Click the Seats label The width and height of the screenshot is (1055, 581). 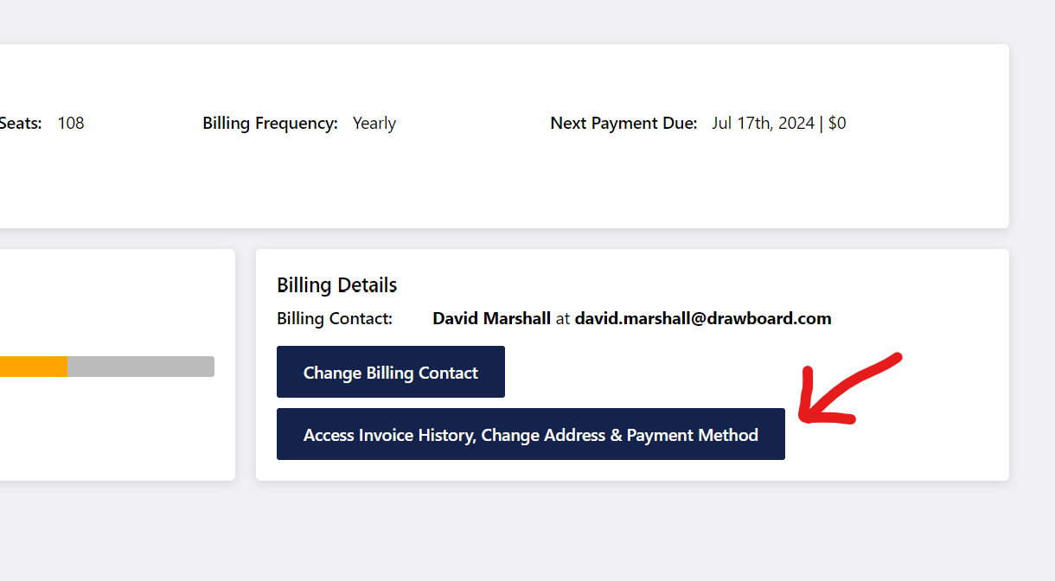pos(21,123)
